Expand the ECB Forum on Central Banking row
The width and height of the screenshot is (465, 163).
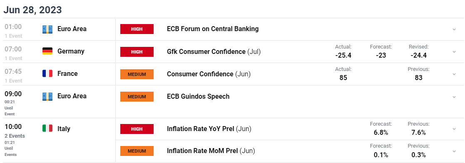tap(454, 29)
